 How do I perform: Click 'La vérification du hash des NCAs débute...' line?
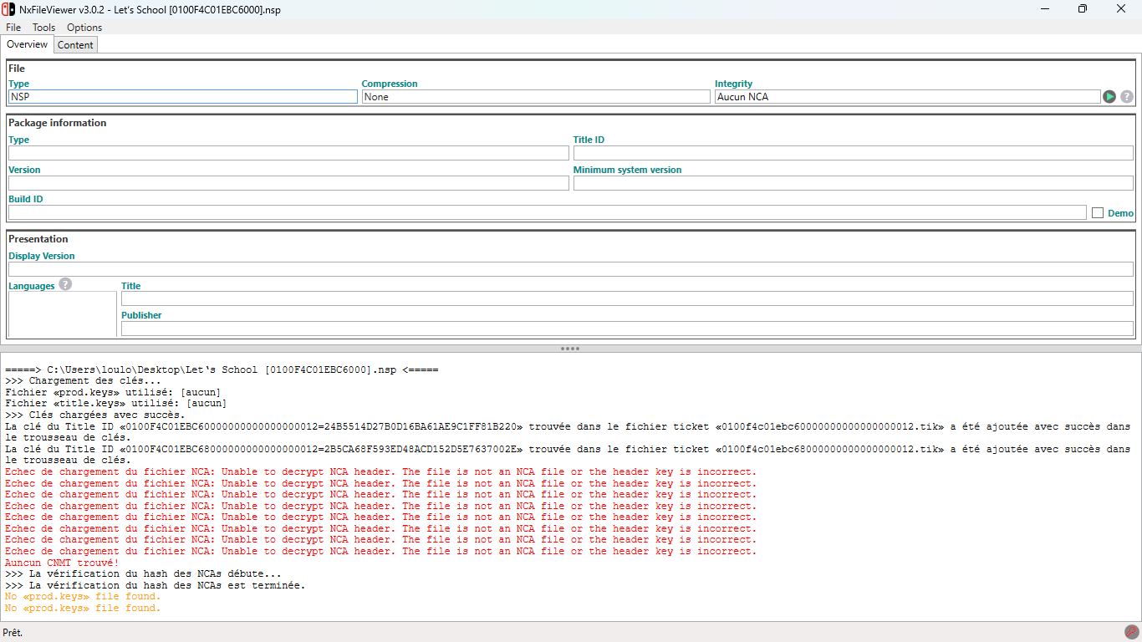143,574
